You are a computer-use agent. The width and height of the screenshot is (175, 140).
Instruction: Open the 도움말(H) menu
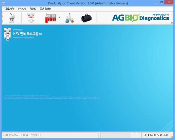[x=45, y=9]
